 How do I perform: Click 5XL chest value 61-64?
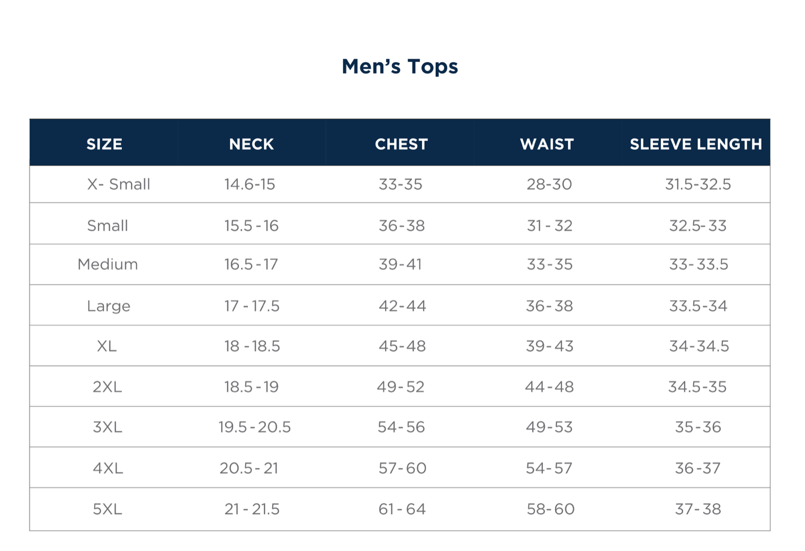402,509
